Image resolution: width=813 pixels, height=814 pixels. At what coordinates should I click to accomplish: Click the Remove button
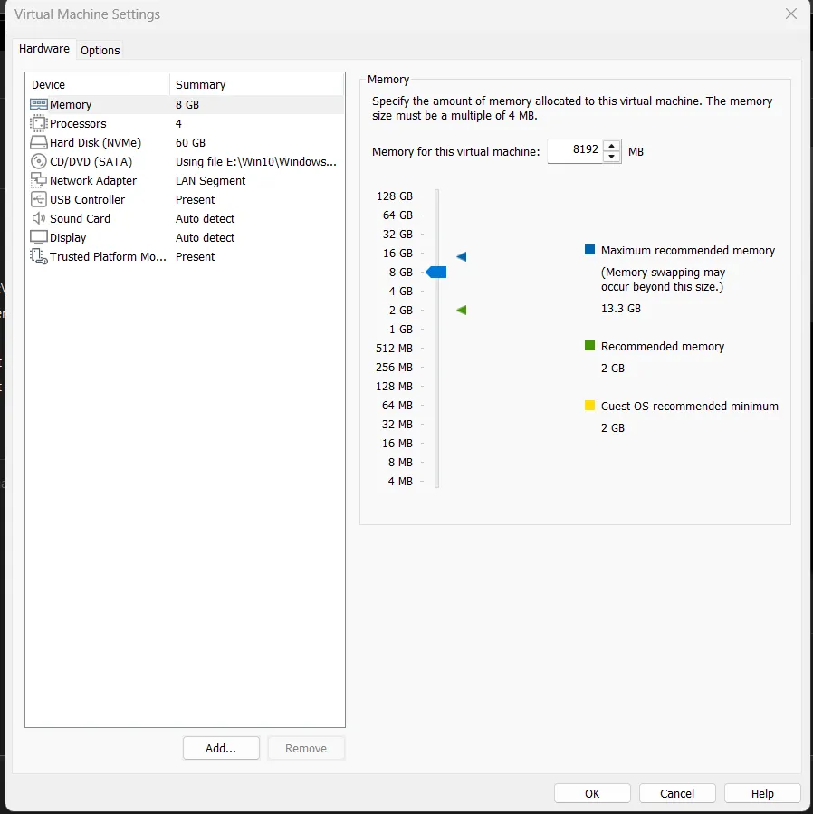(306, 748)
